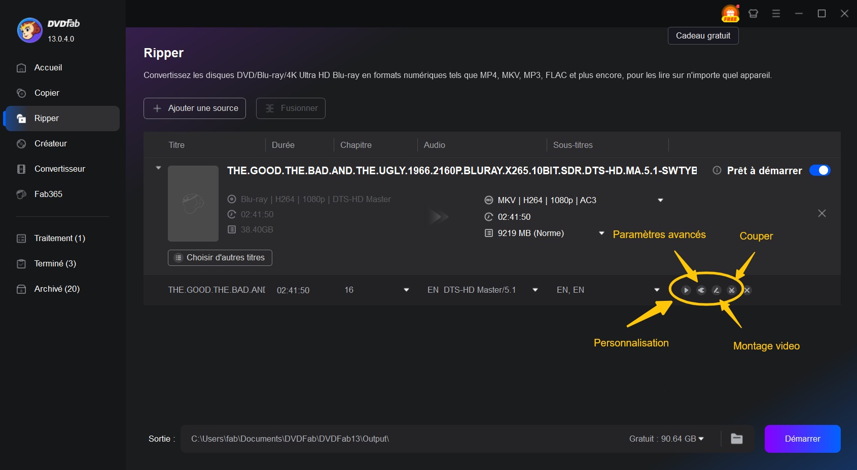Open the Ripper module
This screenshot has width=857, height=470.
pos(62,119)
